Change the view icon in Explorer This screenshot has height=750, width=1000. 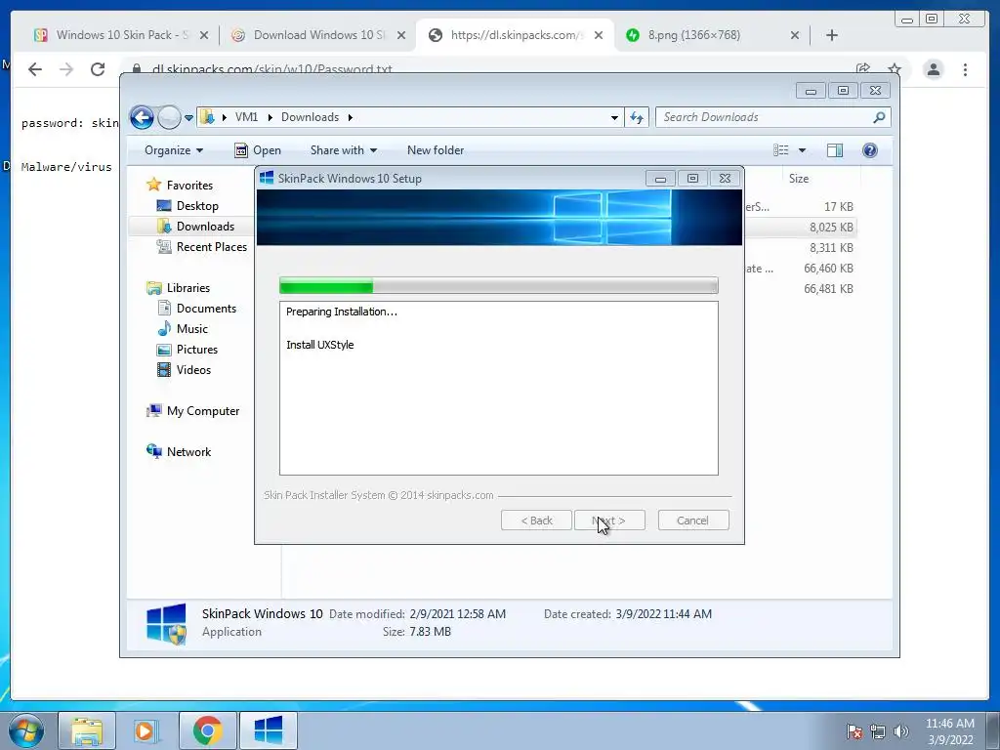tap(780, 150)
